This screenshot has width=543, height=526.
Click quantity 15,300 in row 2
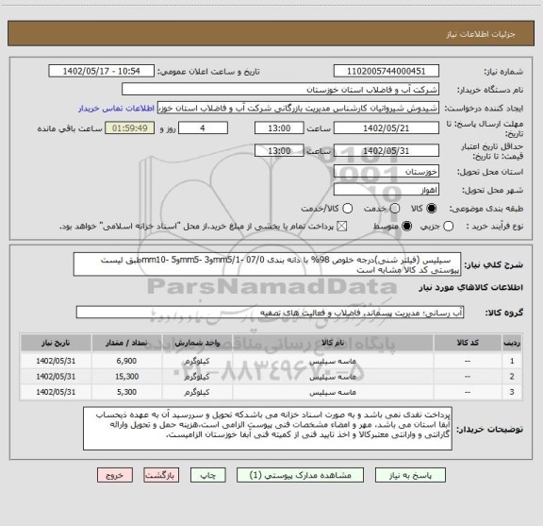click(x=126, y=377)
